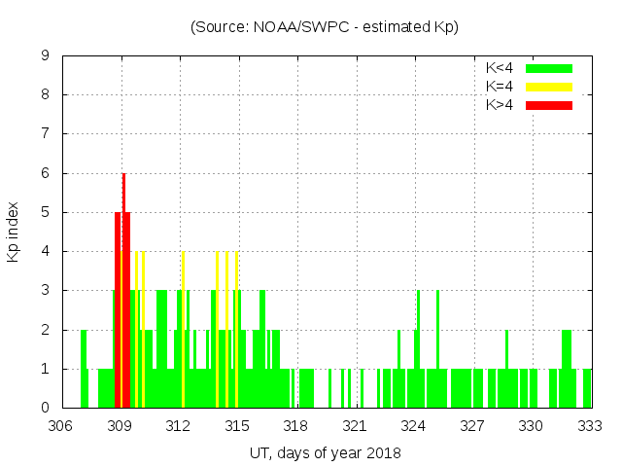Click the NOAA/SWPC source title text

[325, 27]
